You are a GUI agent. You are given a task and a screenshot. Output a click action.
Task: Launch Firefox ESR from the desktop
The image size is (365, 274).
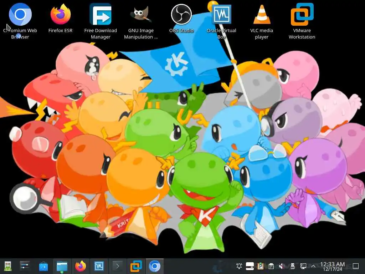pyautogui.click(x=61, y=14)
